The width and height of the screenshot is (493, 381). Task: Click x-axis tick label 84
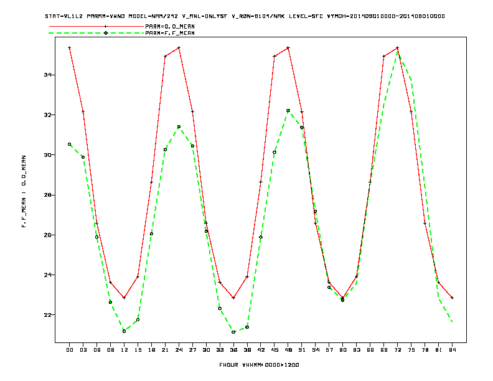click(x=452, y=350)
